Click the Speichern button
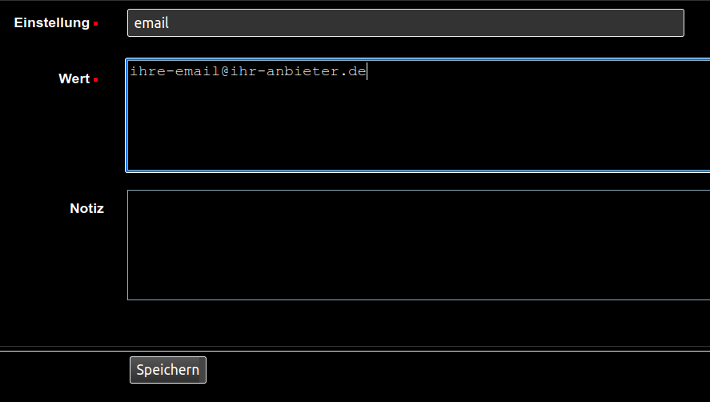 168,370
